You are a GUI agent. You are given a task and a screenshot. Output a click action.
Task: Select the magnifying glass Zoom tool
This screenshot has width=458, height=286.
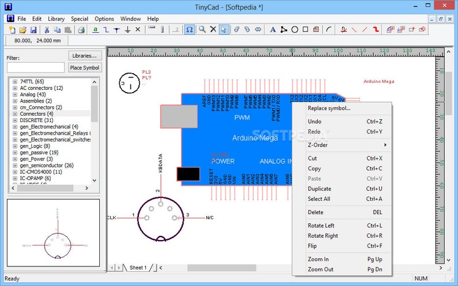202,29
